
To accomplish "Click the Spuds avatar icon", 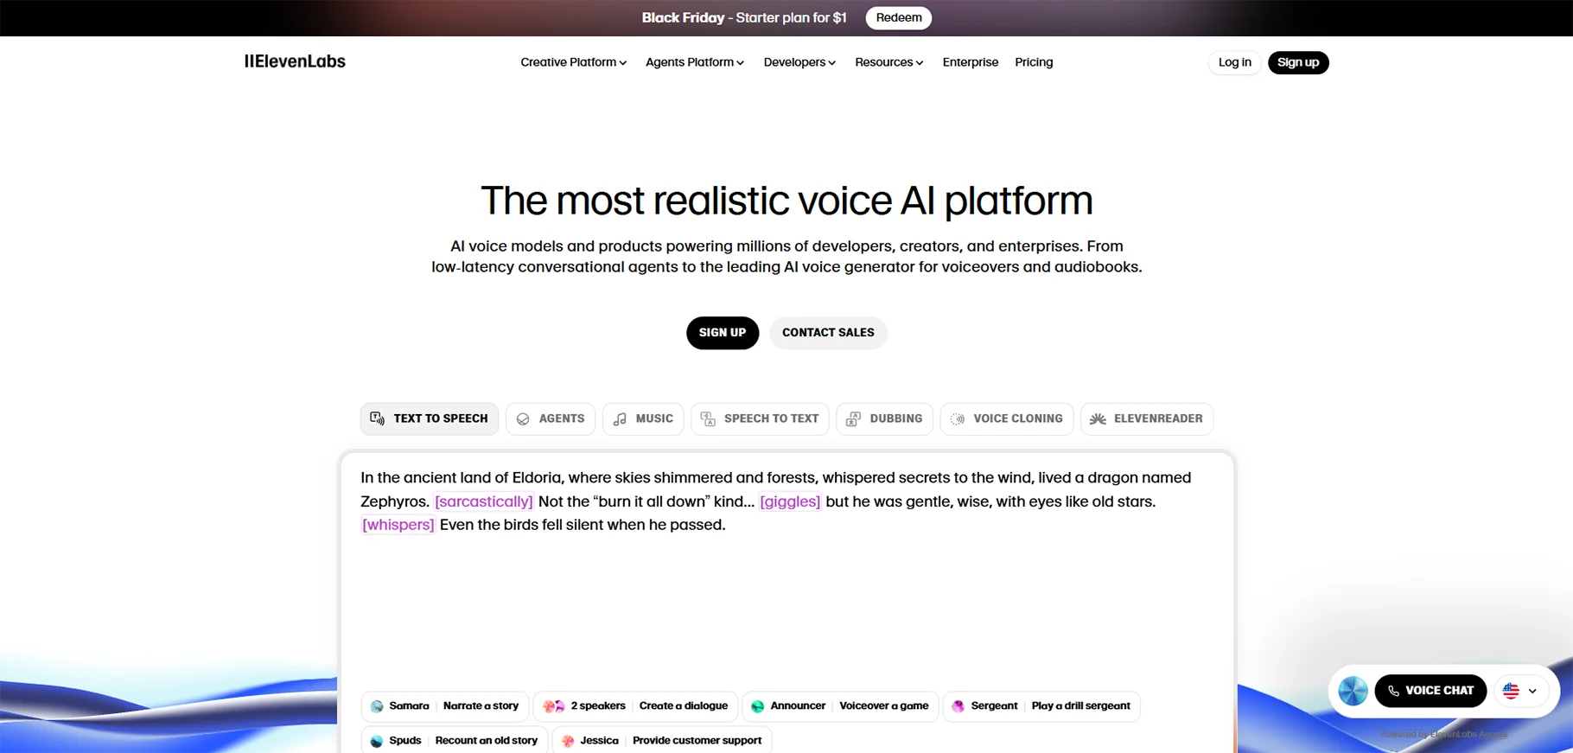I will tap(377, 741).
